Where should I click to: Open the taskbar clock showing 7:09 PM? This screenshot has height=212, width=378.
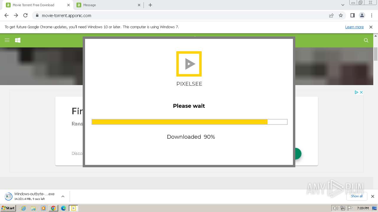pos(363,208)
